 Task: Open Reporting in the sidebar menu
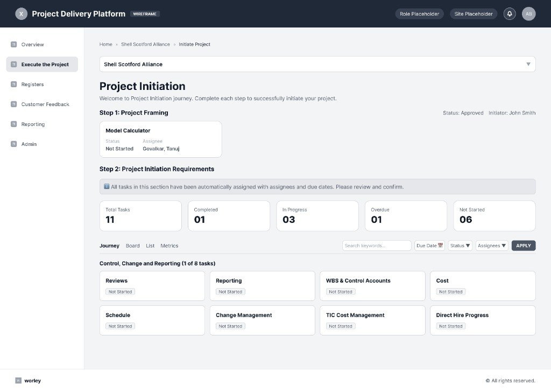[42, 124]
